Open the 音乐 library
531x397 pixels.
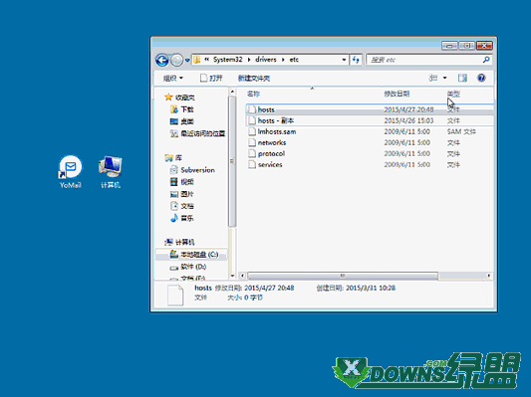point(182,218)
